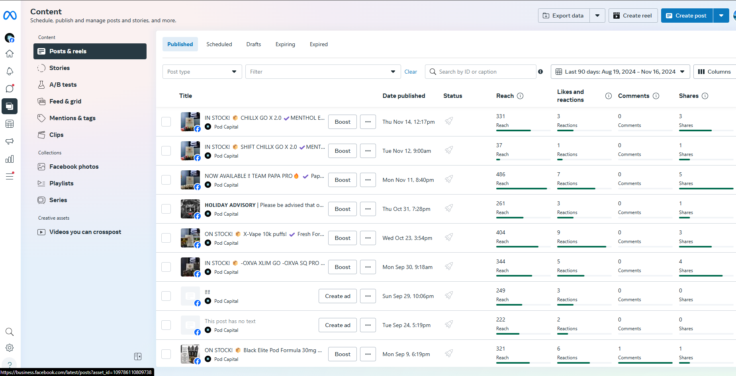Select the TEAM PAPA PRO post checkbox
736x376 pixels.
coord(166,180)
